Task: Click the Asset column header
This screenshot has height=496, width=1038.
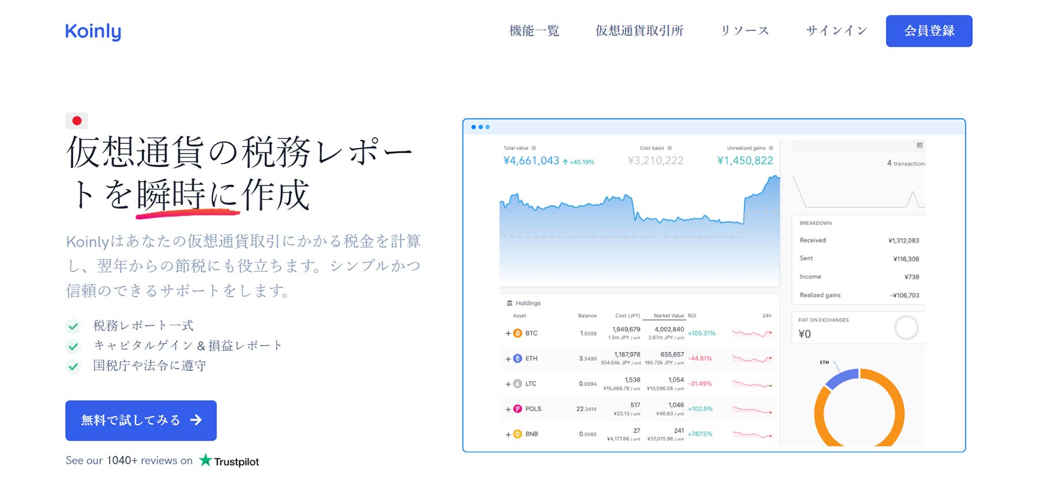Action: 519,316
